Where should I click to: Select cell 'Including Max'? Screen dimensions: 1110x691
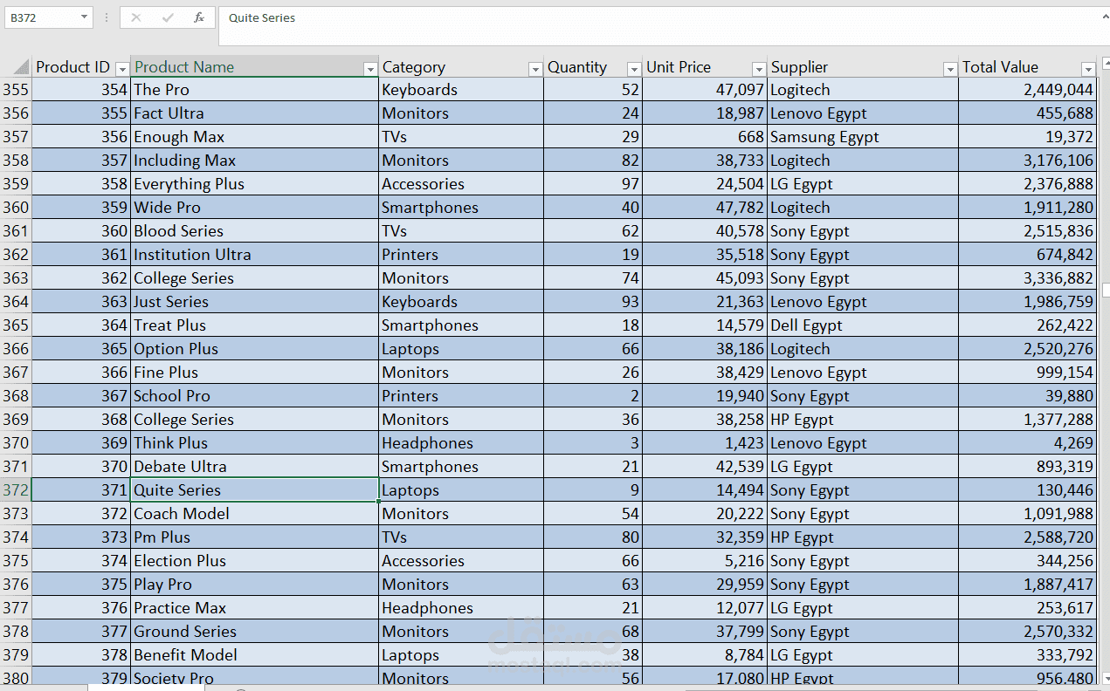254,161
